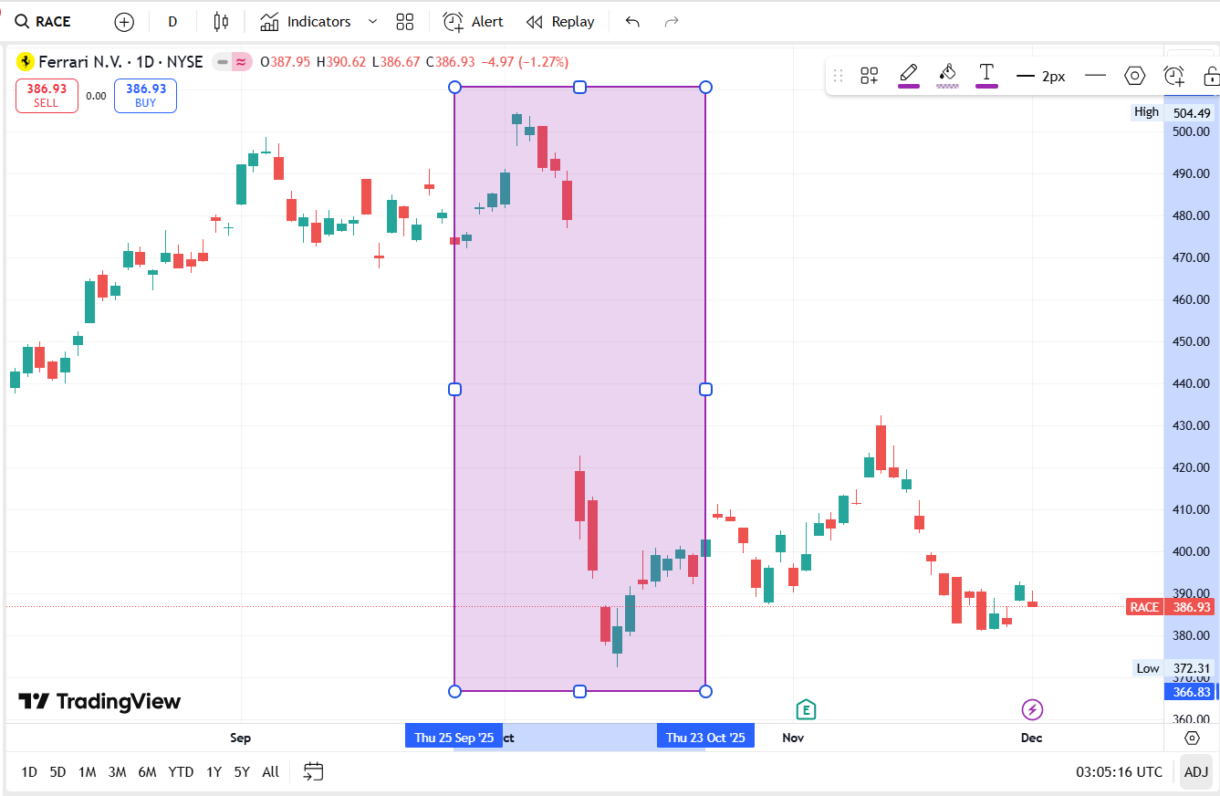Toggle the pink approximate sign in legend
This screenshot has height=796, width=1220.
tap(241, 62)
